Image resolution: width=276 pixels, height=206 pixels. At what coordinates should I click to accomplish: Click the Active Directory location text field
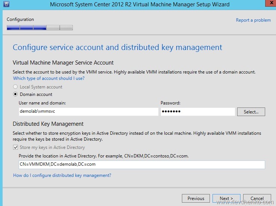click(x=142, y=165)
